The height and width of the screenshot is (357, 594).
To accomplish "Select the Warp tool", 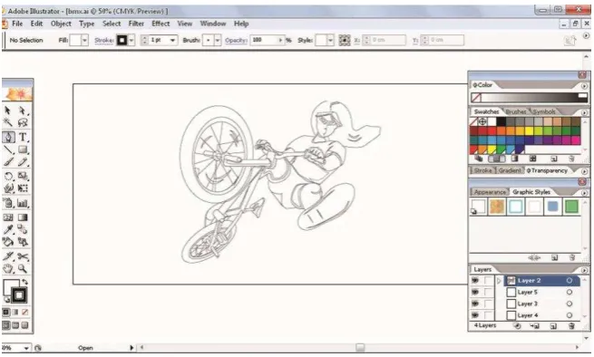I will coord(8,188).
